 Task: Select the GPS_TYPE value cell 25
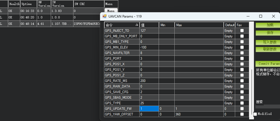pyautogui.click(x=149, y=103)
